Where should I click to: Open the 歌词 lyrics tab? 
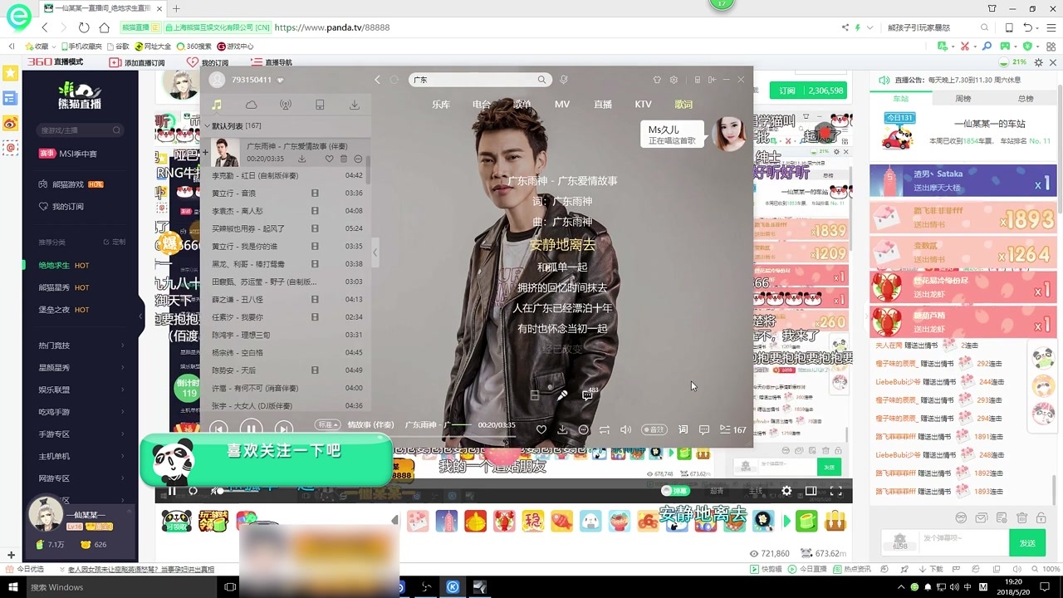pyautogui.click(x=683, y=105)
